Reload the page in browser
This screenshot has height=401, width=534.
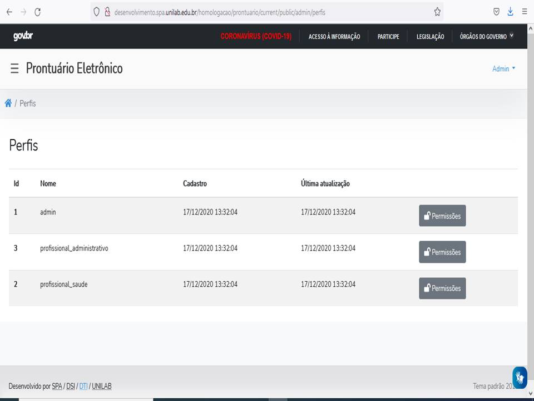click(x=37, y=12)
